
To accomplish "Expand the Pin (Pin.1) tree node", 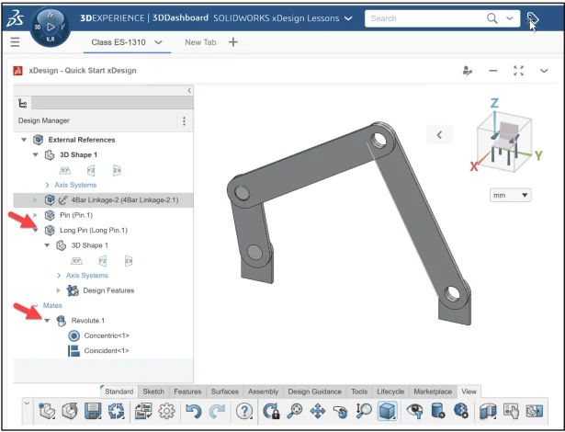I will tap(36, 214).
